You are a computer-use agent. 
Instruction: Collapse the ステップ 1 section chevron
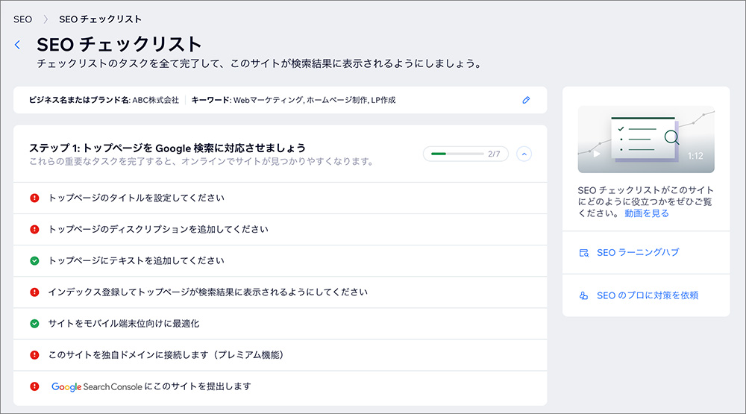tap(524, 154)
